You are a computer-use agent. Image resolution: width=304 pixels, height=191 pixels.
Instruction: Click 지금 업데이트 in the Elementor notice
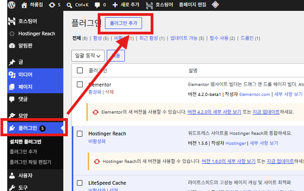tap(266, 112)
